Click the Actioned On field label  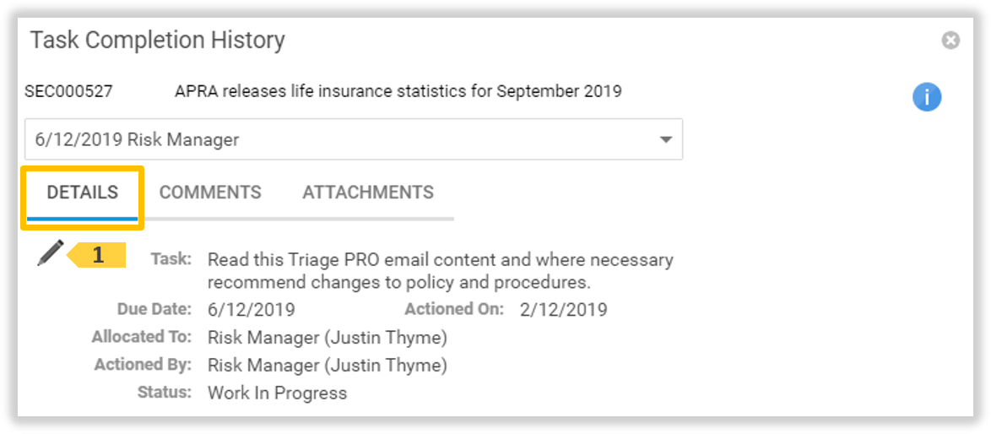(x=454, y=309)
